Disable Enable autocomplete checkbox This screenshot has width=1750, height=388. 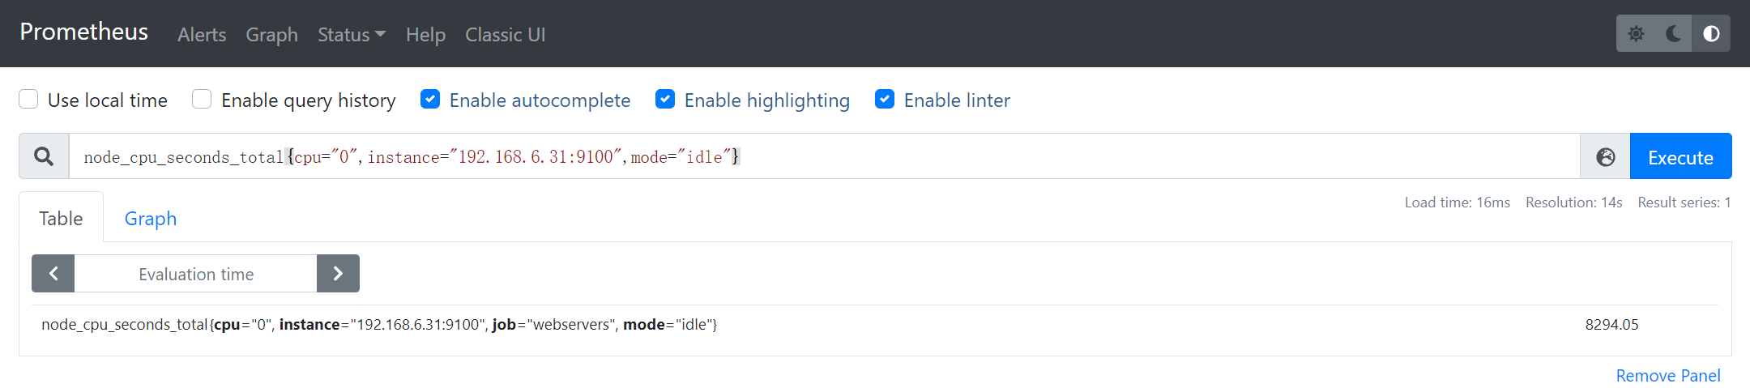(430, 99)
